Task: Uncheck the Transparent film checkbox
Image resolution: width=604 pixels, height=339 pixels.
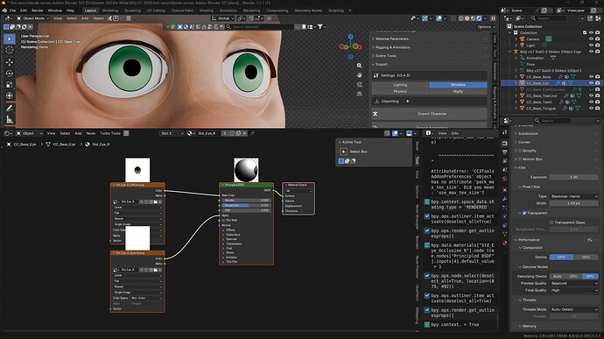Action: tap(524, 213)
